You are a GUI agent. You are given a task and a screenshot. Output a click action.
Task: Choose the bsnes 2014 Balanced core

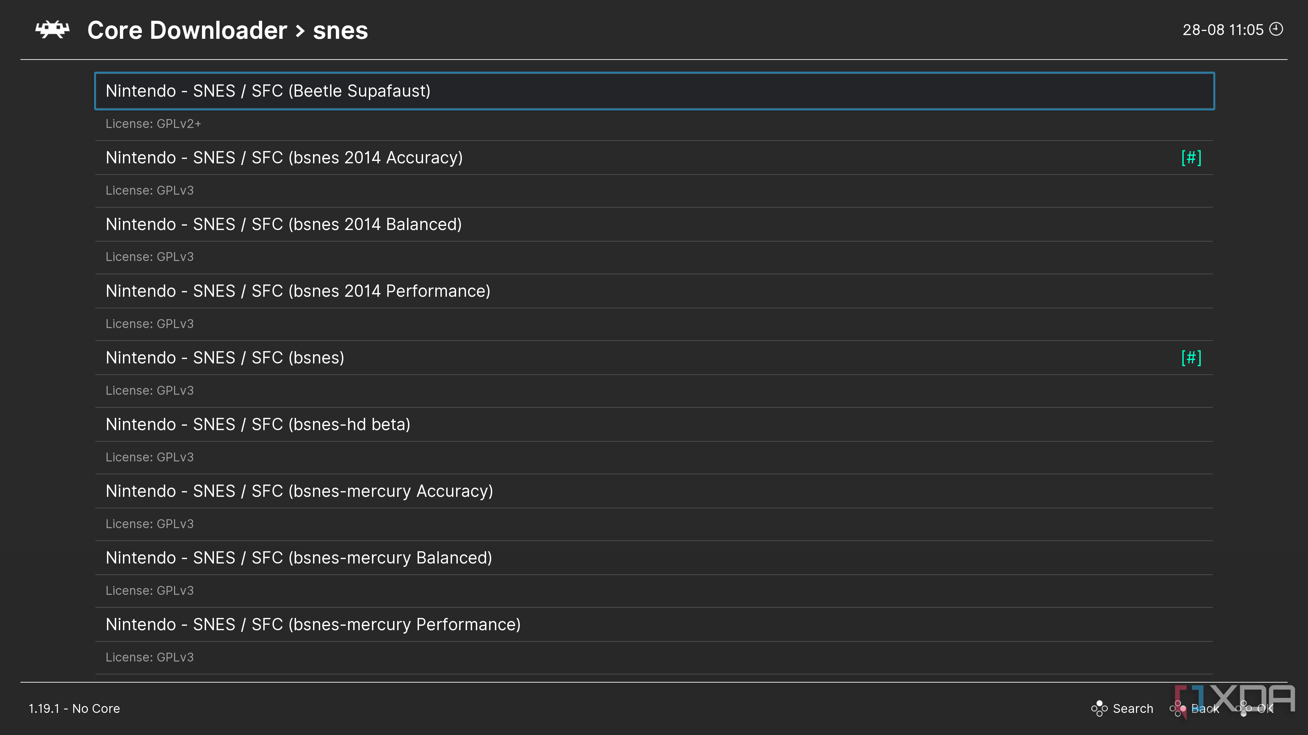654,224
